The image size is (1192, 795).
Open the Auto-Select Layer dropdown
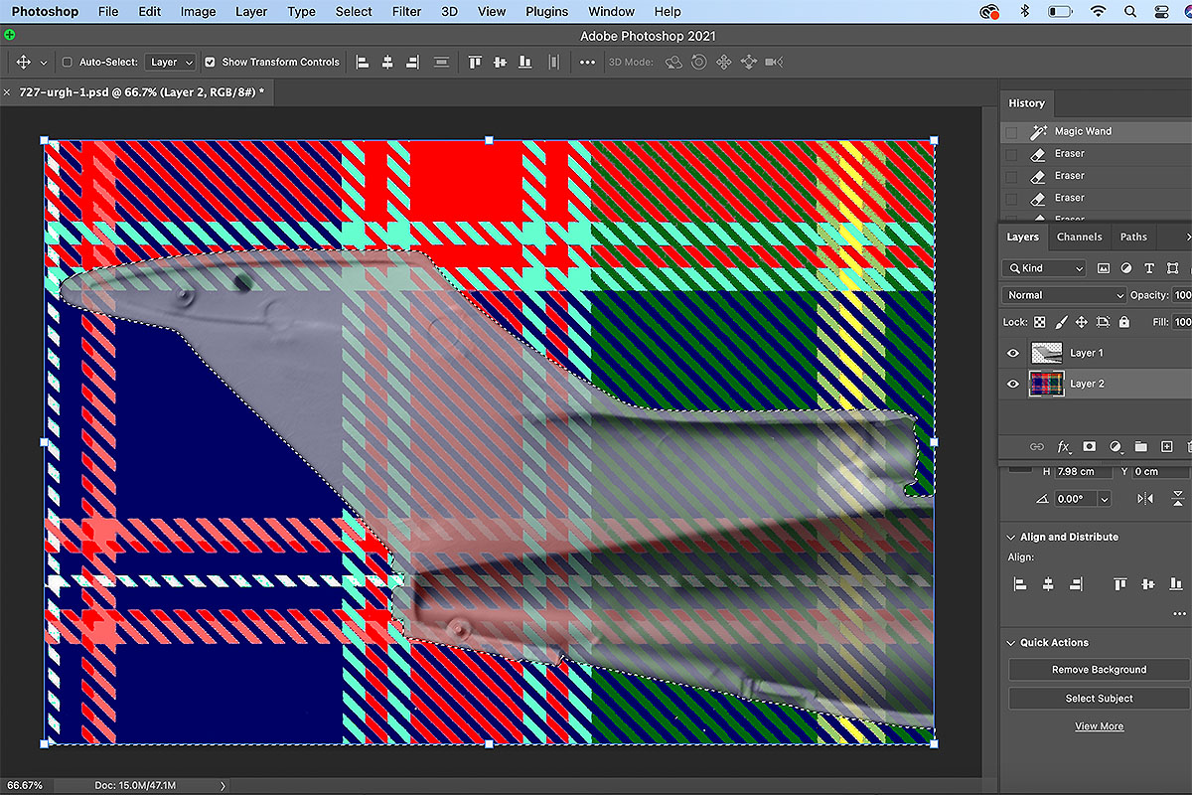[171, 62]
